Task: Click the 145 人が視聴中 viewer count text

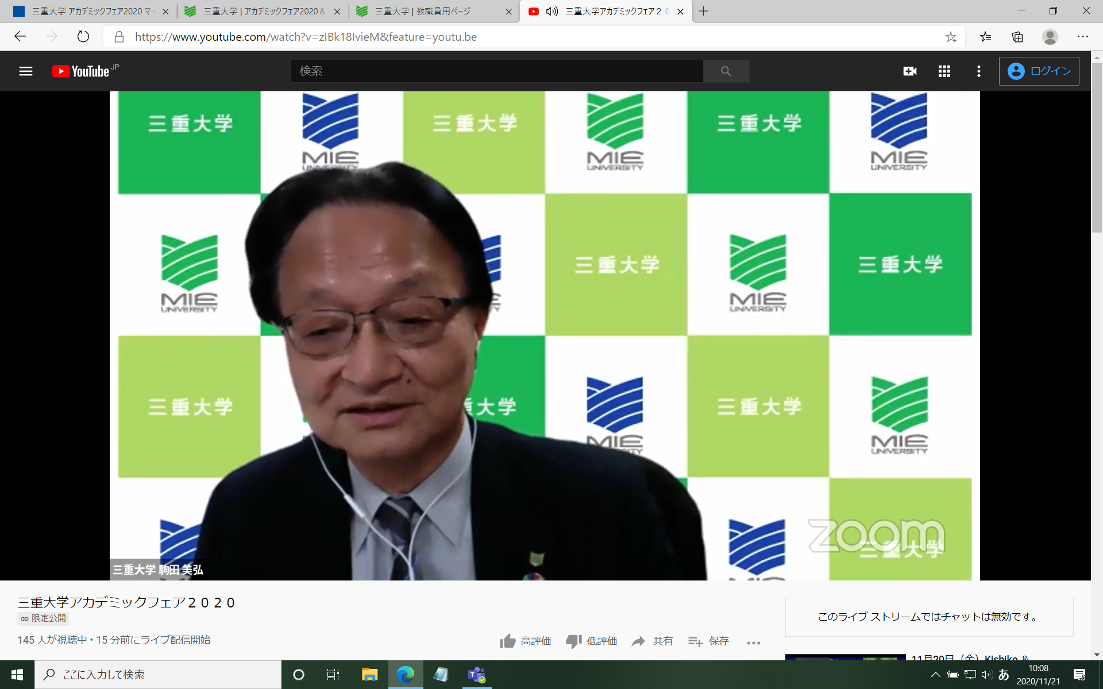Action: point(52,640)
